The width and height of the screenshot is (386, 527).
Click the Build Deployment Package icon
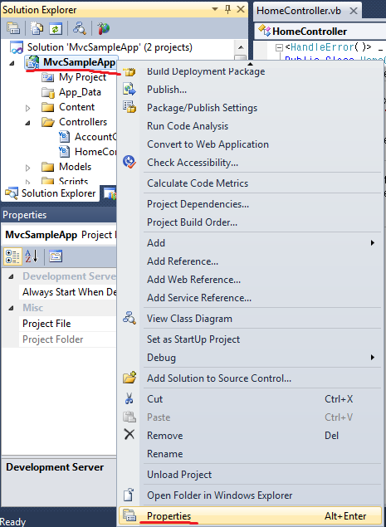[129, 71]
